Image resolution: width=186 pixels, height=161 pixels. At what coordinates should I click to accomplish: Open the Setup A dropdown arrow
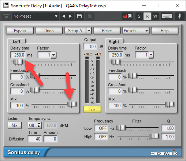click(x=89, y=31)
